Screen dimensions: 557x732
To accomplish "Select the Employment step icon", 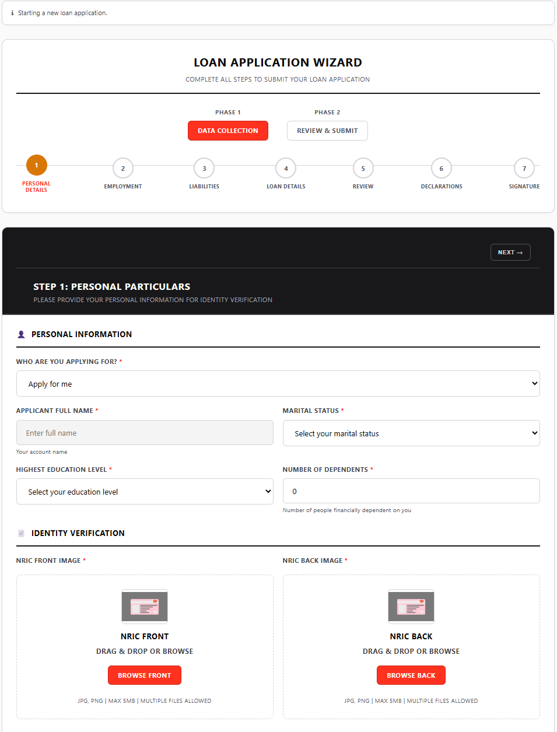I will point(122,168).
